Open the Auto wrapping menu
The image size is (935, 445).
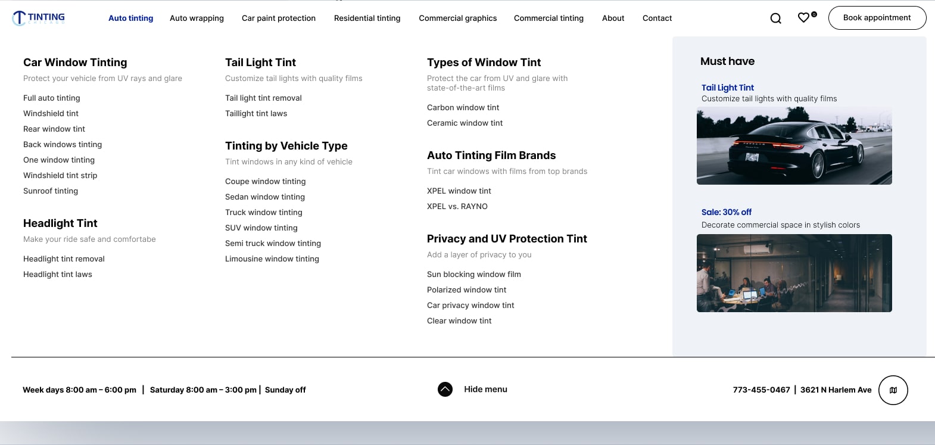click(x=197, y=18)
